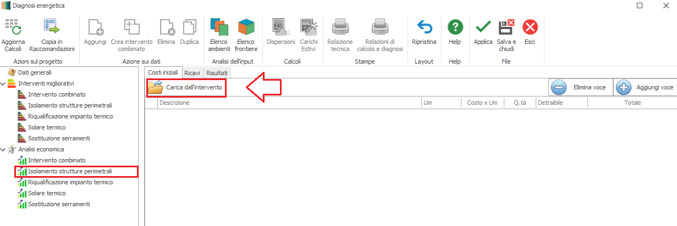Collapse the Analisi economica tree node
The image size is (677, 226).
click(4, 149)
